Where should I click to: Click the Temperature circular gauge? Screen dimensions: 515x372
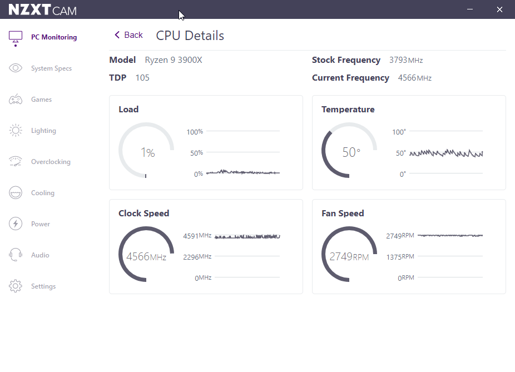pos(350,151)
